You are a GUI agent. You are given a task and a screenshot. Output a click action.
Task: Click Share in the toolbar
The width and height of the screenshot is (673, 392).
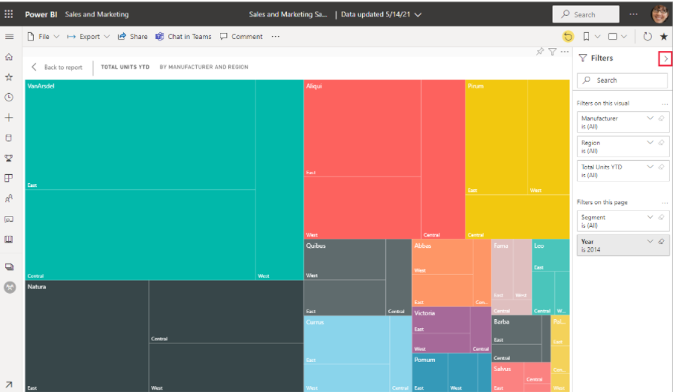pos(133,37)
